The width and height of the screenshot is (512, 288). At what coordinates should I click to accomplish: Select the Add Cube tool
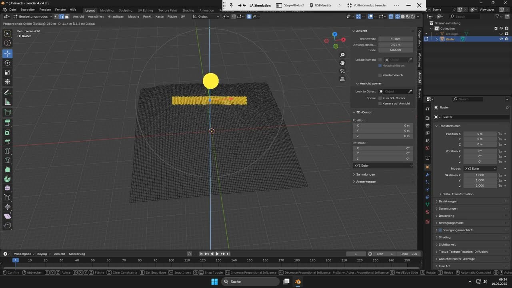point(8,113)
